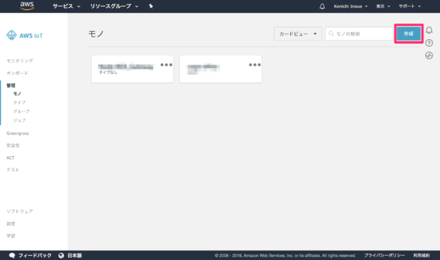Select 管理 section in the sidebar
The height and width of the screenshot is (260, 440).
tap(11, 85)
